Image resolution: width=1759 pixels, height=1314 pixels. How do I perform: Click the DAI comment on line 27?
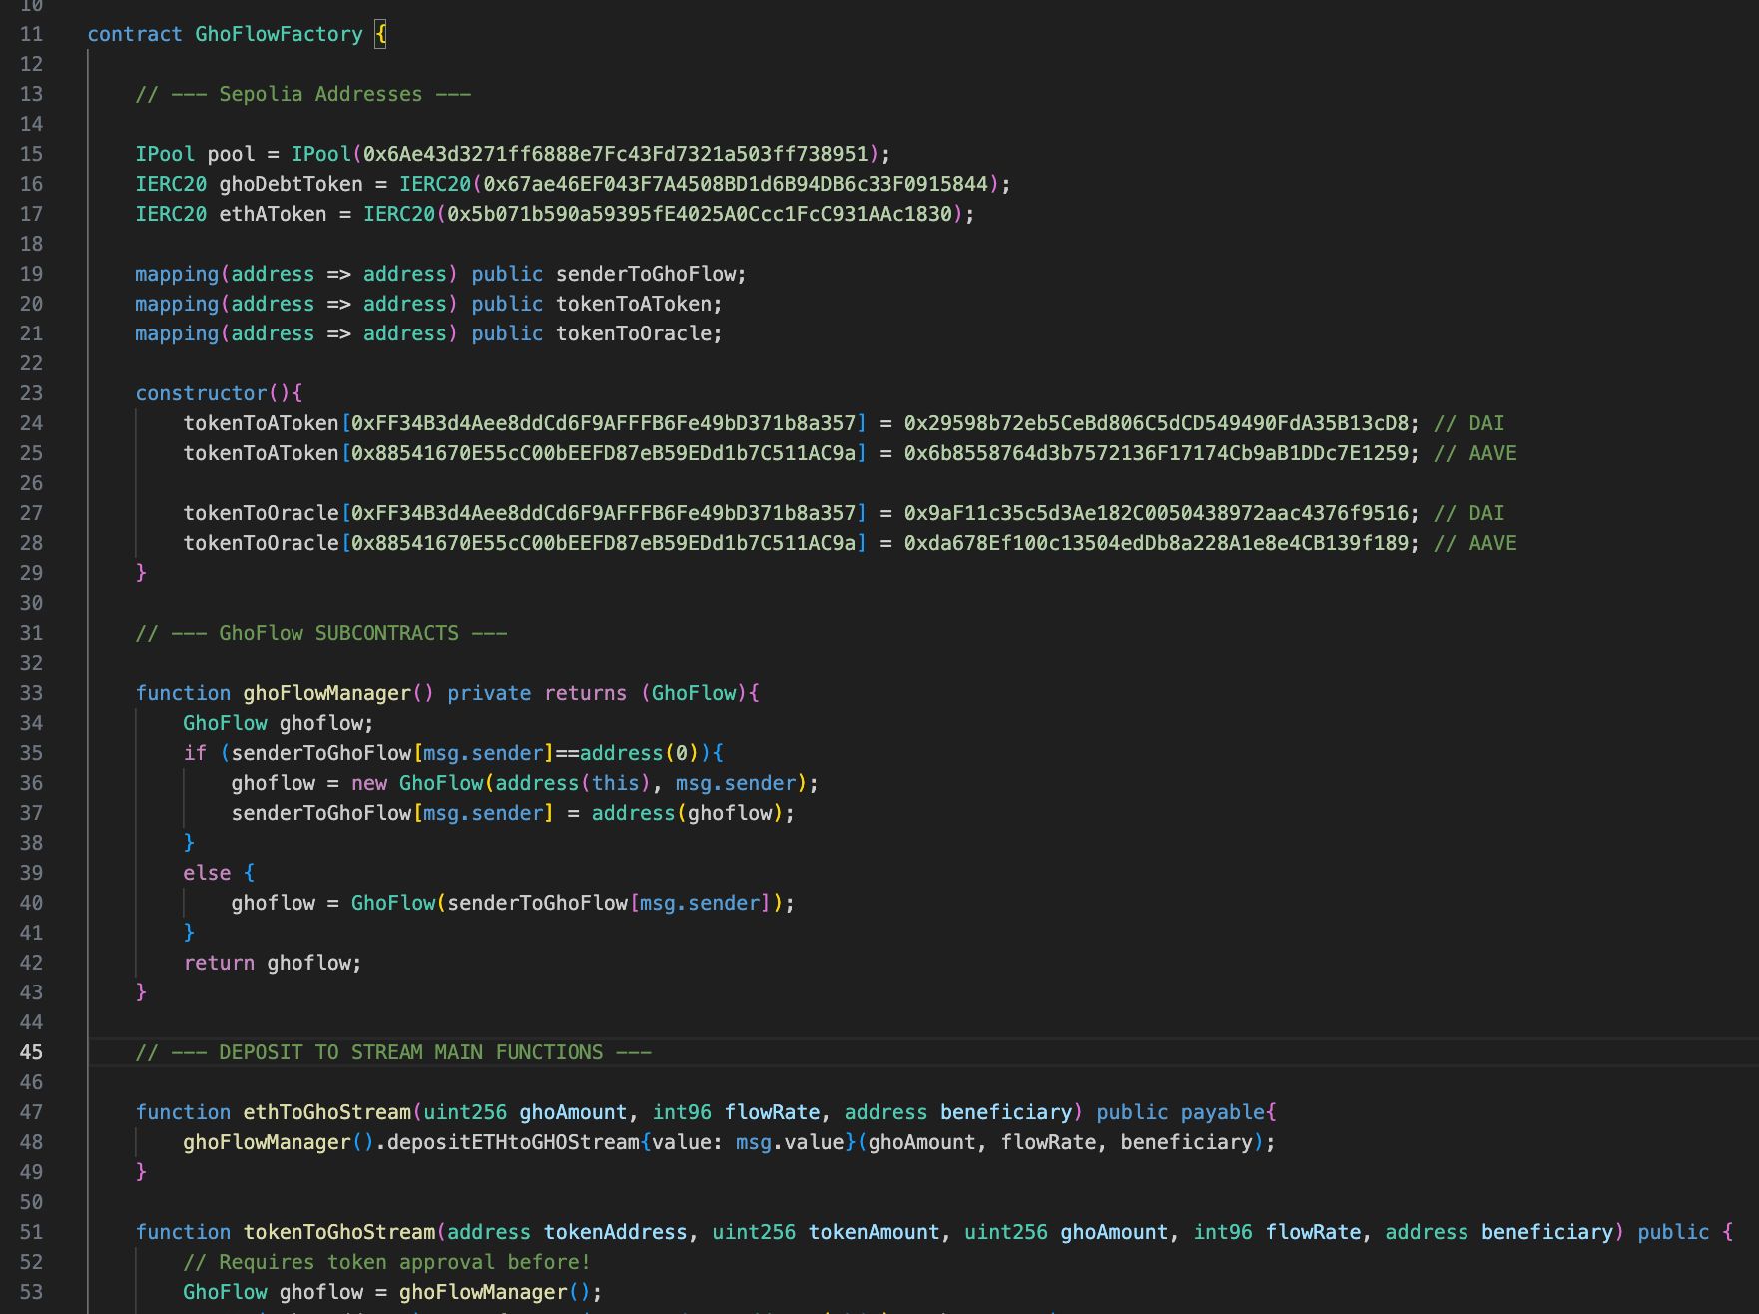[1468, 513]
